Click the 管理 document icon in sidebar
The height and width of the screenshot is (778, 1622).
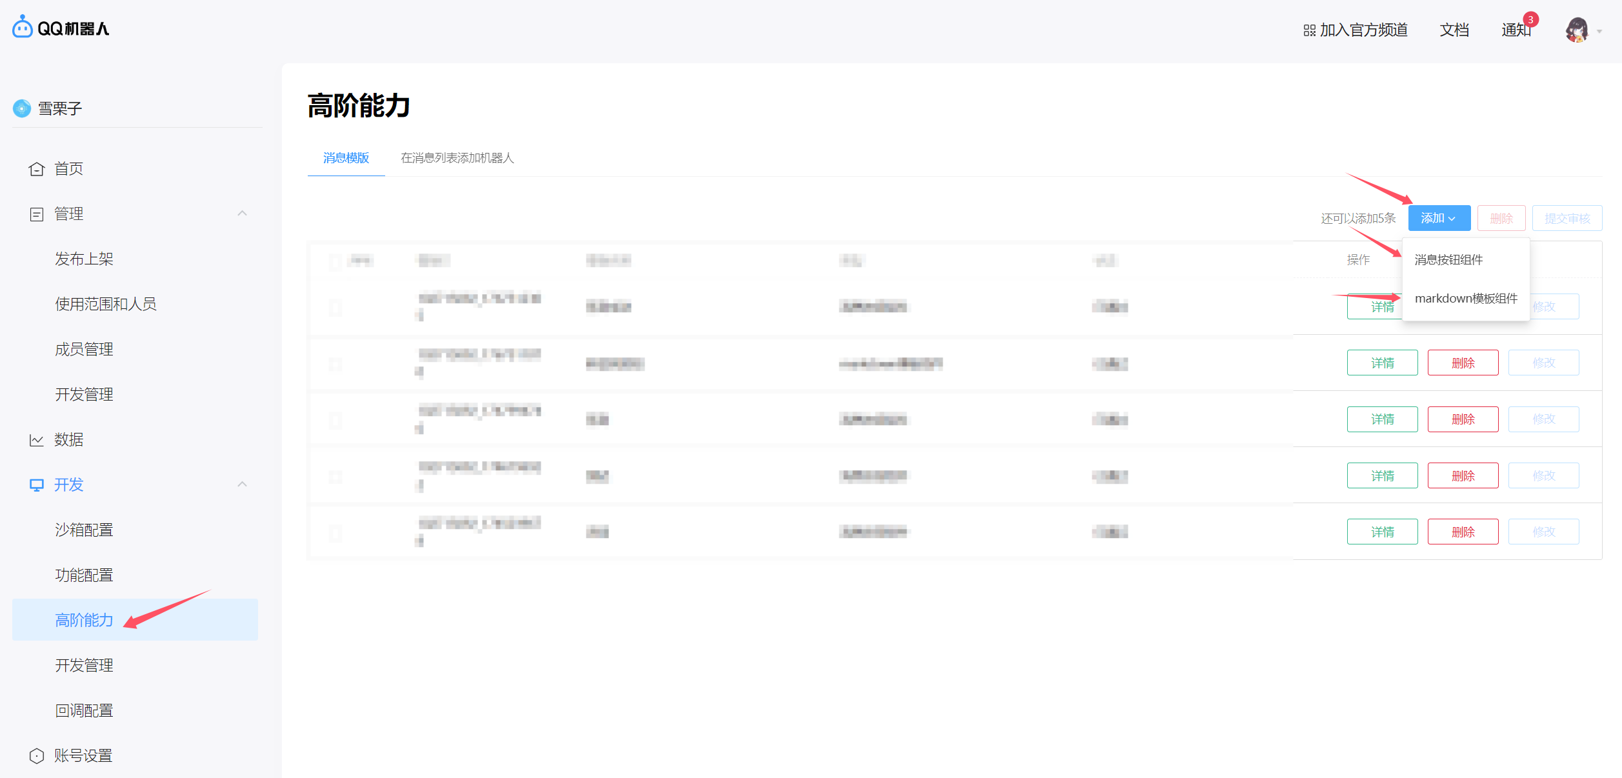click(x=37, y=214)
